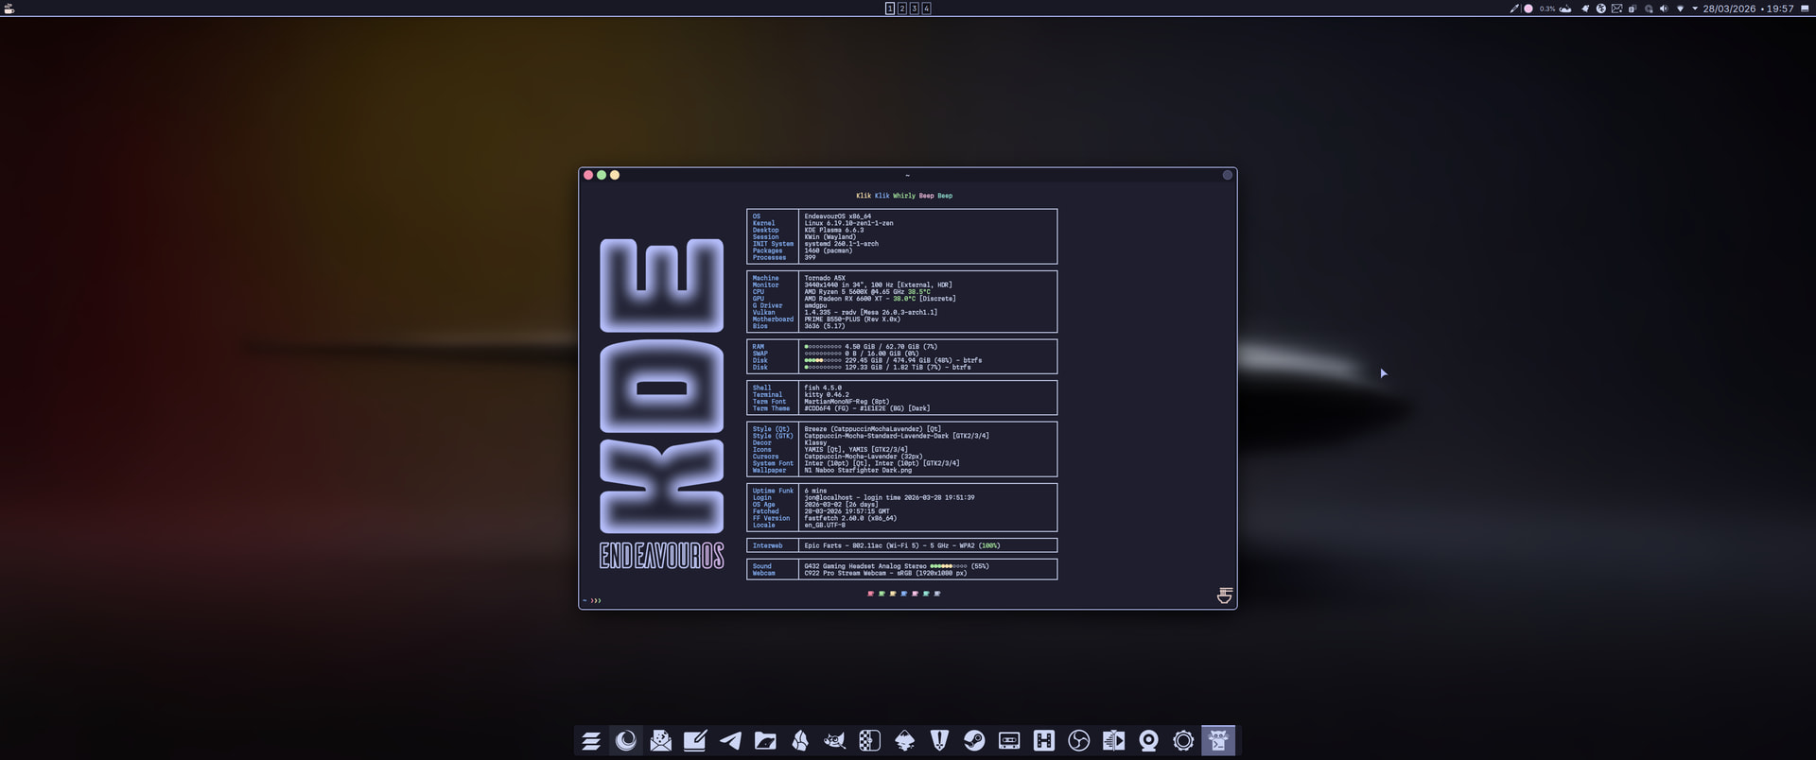Image resolution: width=1816 pixels, height=760 pixels.
Task: Open the email client envelope icon
Action: 660,741
